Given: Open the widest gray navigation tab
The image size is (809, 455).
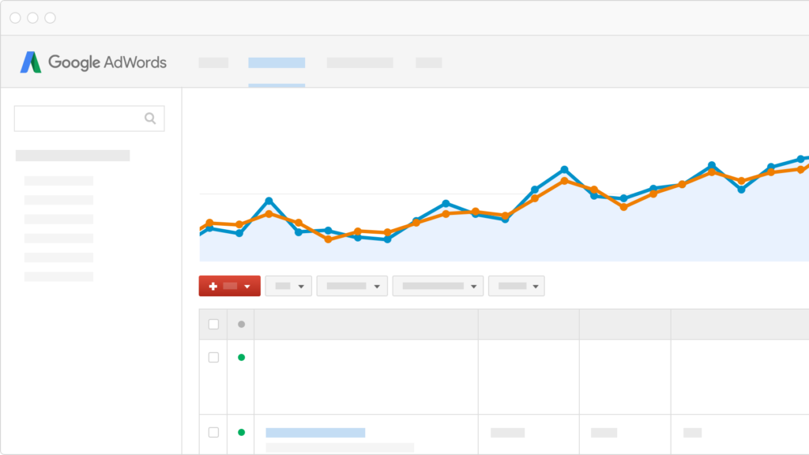Looking at the screenshot, I should (359, 63).
